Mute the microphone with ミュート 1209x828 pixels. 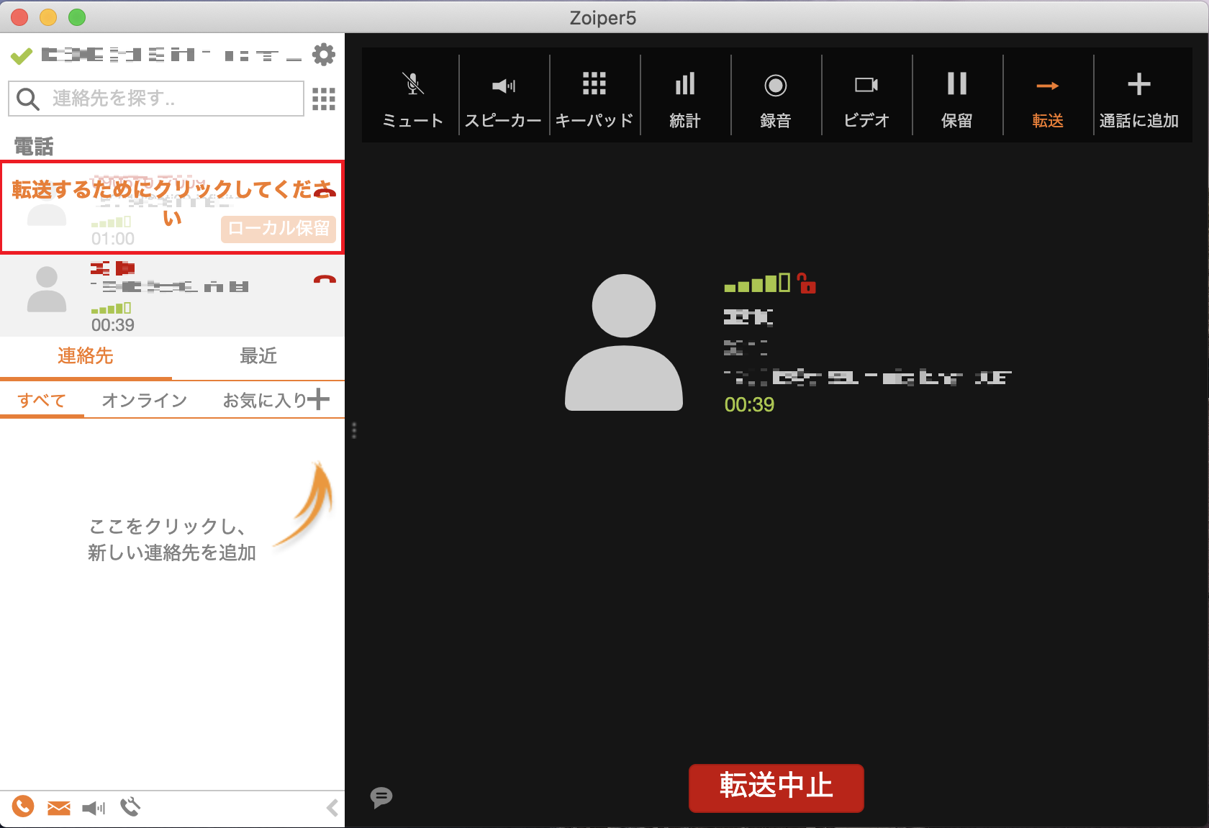[x=412, y=95]
